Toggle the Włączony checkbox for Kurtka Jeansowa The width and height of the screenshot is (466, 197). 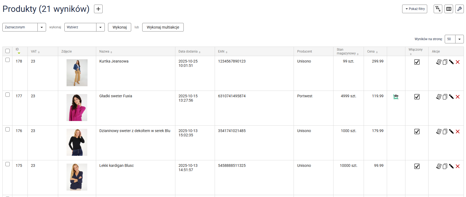click(417, 62)
